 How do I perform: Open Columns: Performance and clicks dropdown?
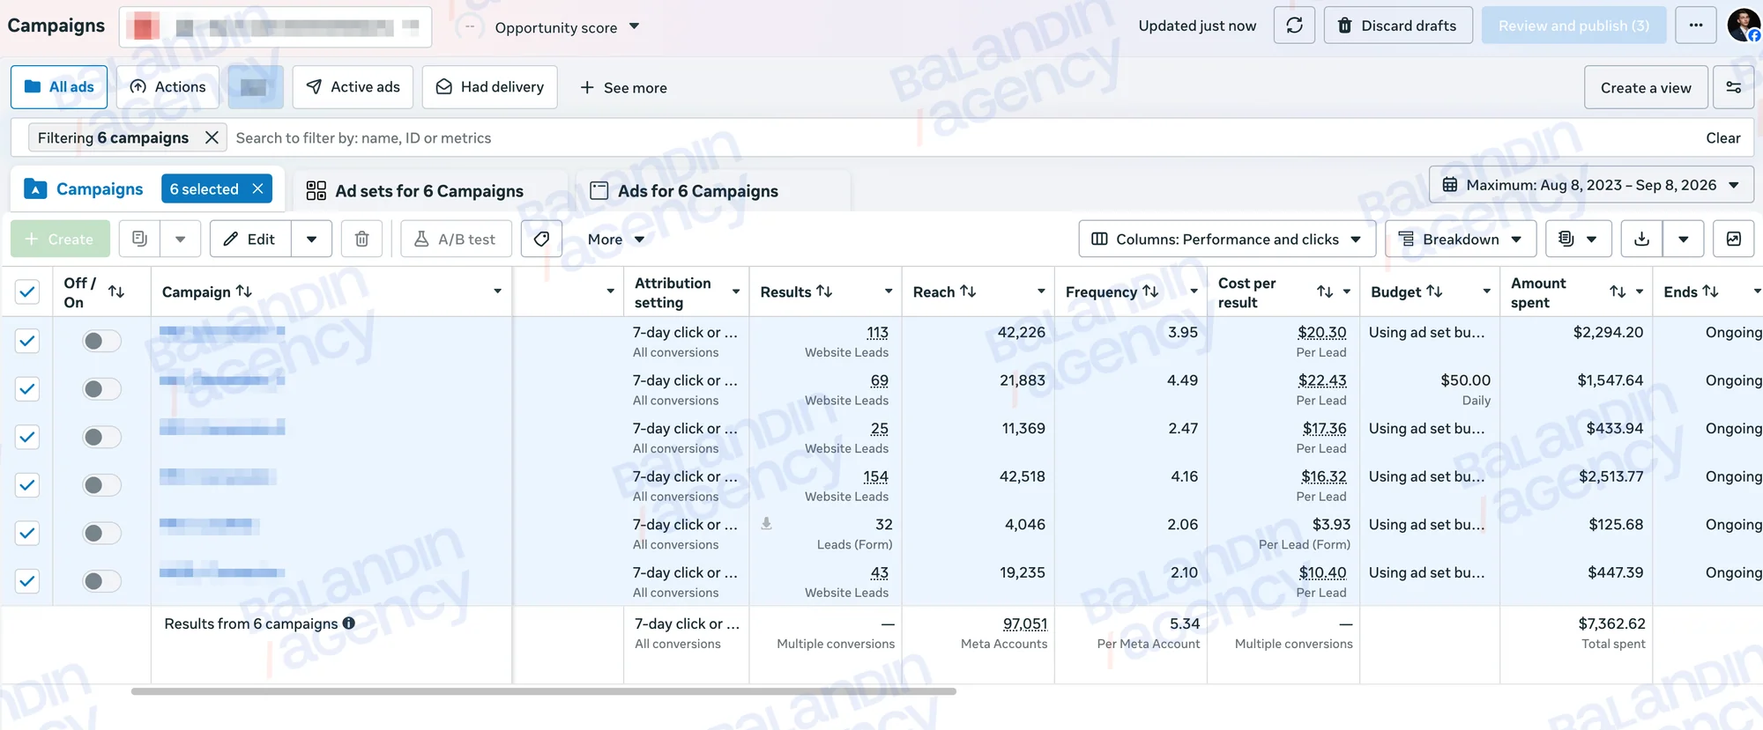[1227, 239]
